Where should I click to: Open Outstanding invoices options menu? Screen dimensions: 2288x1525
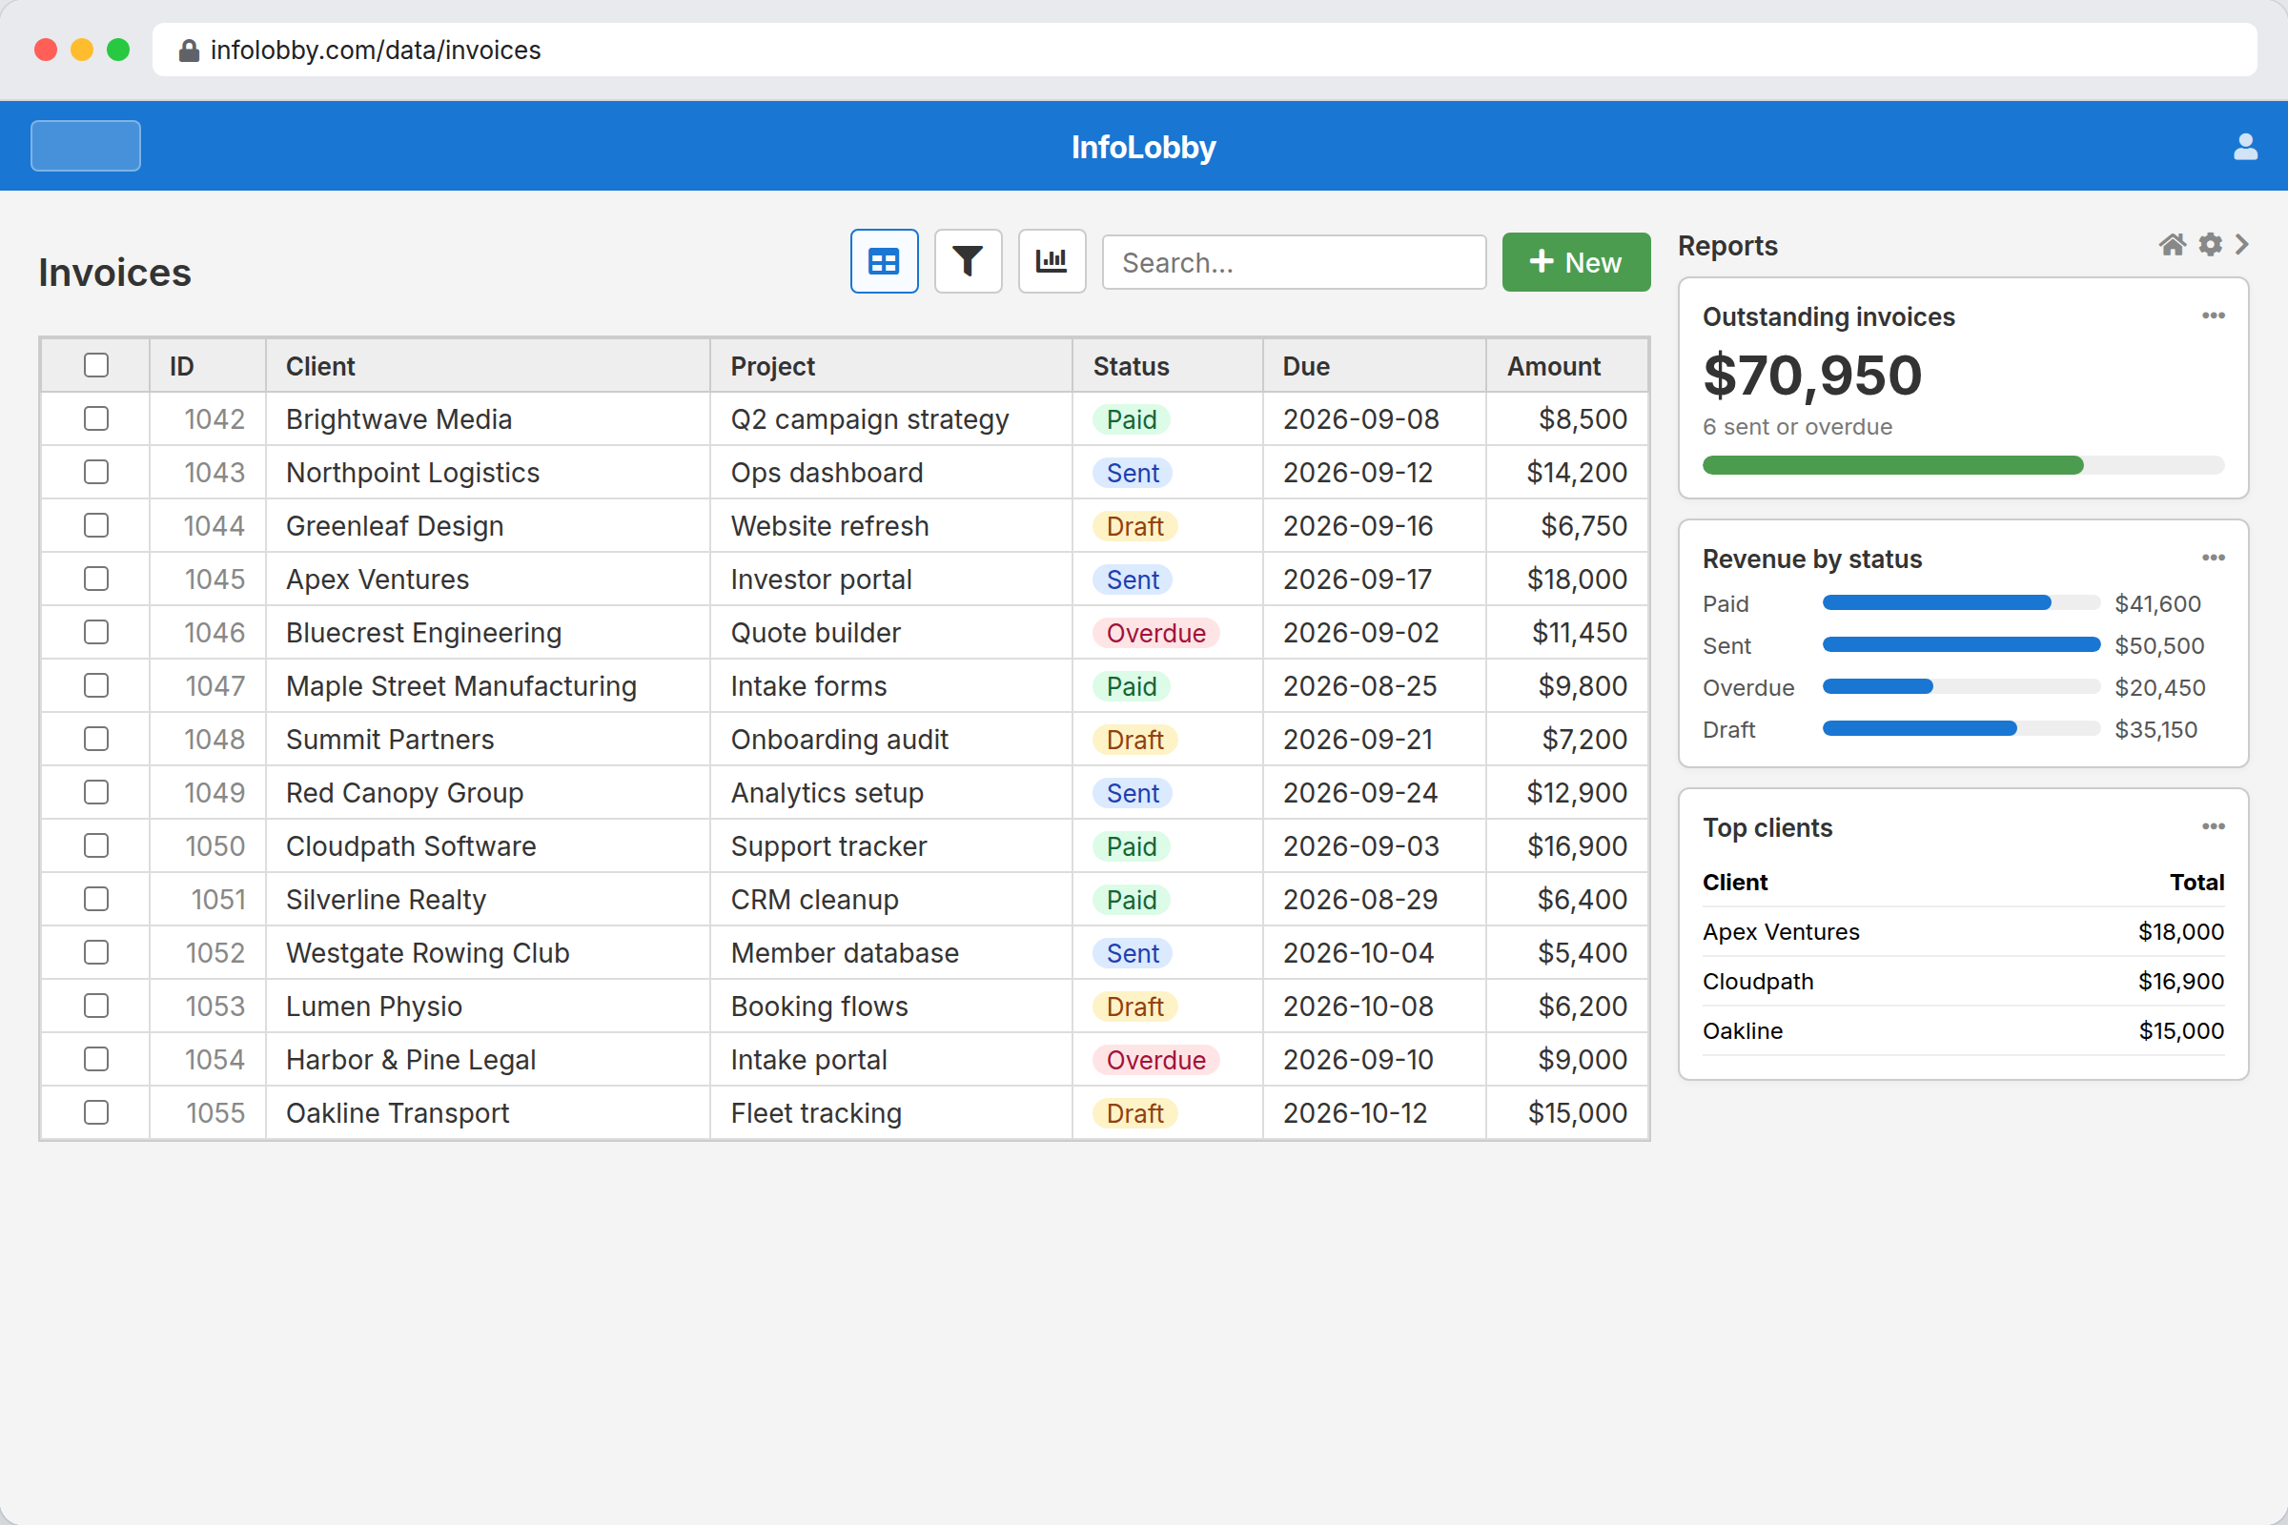(x=2213, y=315)
